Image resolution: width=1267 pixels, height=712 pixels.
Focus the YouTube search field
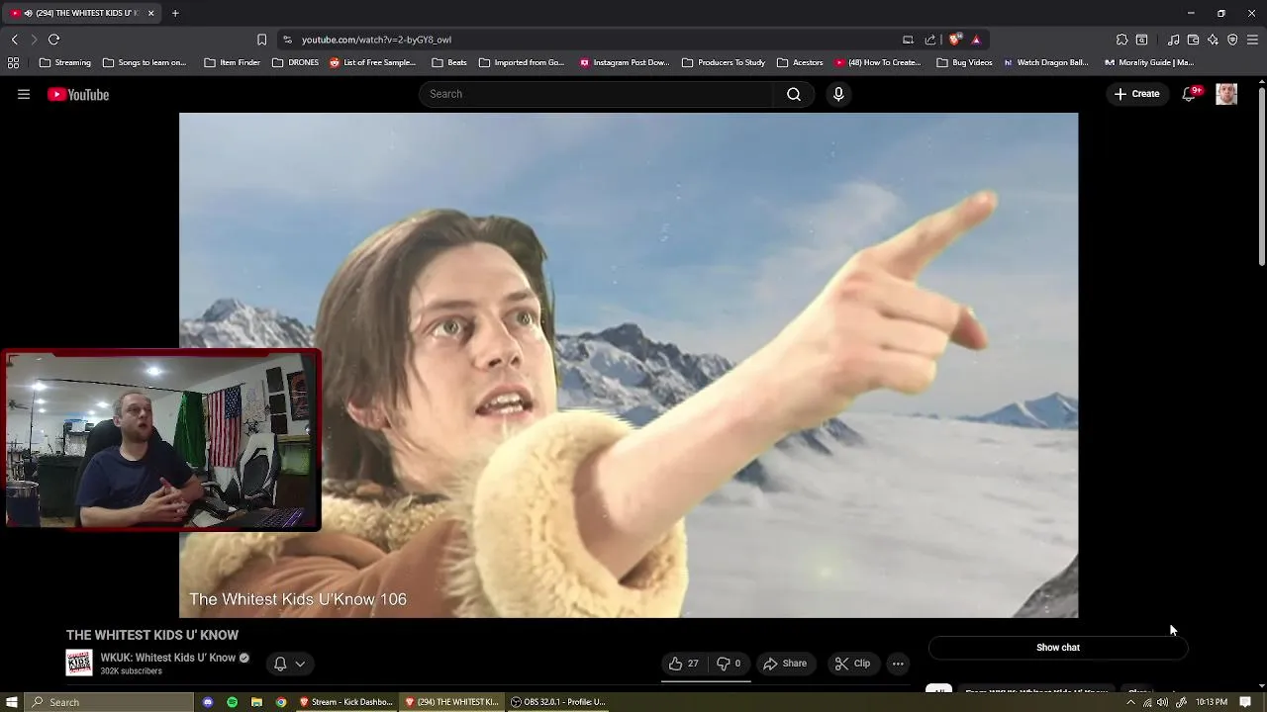click(596, 94)
